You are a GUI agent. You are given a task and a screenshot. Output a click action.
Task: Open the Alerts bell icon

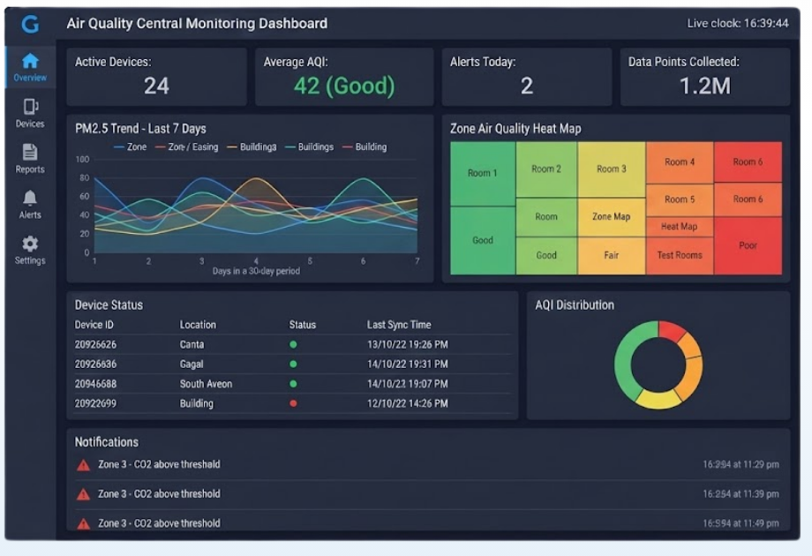point(30,198)
